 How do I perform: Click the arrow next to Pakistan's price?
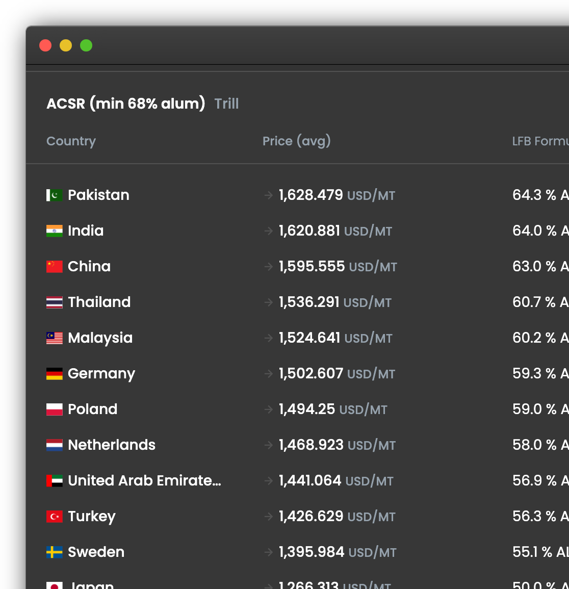(269, 195)
